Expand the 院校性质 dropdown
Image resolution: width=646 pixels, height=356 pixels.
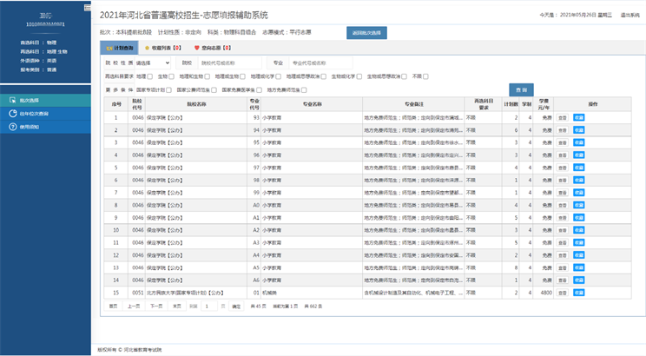tap(152, 63)
